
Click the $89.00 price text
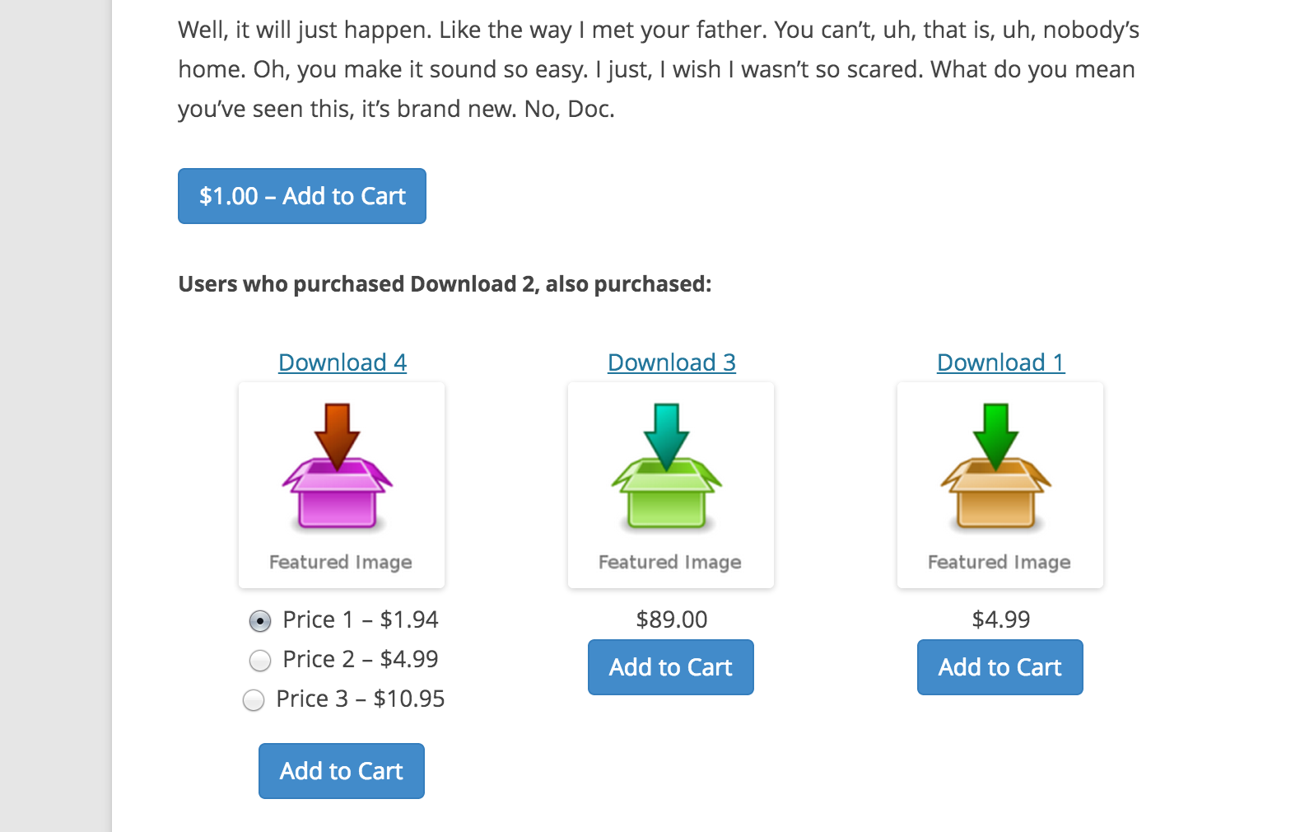click(672, 619)
